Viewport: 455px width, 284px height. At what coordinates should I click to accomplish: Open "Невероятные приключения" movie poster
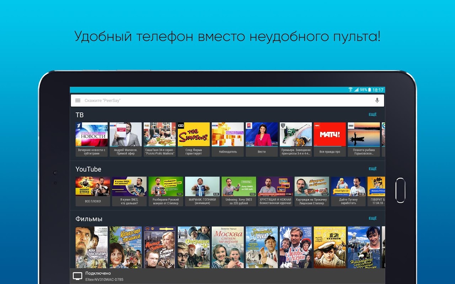click(364, 247)
